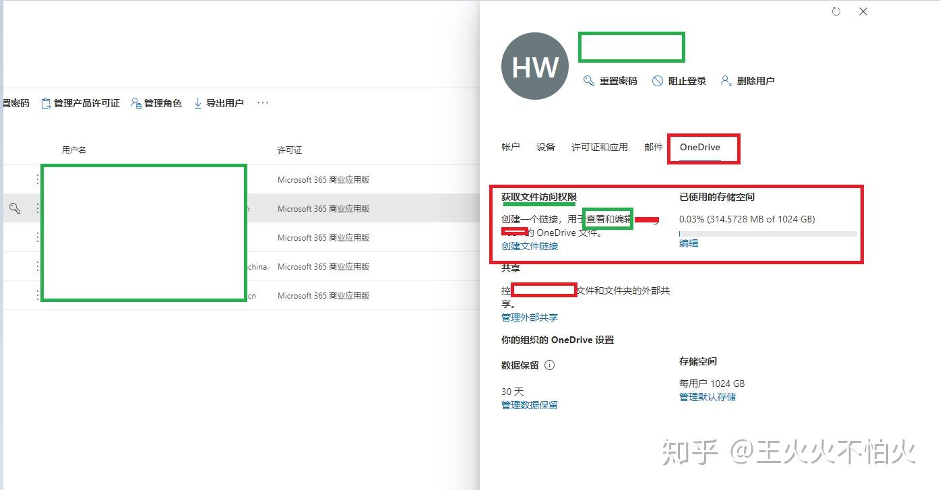Click the 管理产品许可证 clipboard icon
The width and height of the screenshot is (940, 490).
pyautogui.click(x=46, y=103)
